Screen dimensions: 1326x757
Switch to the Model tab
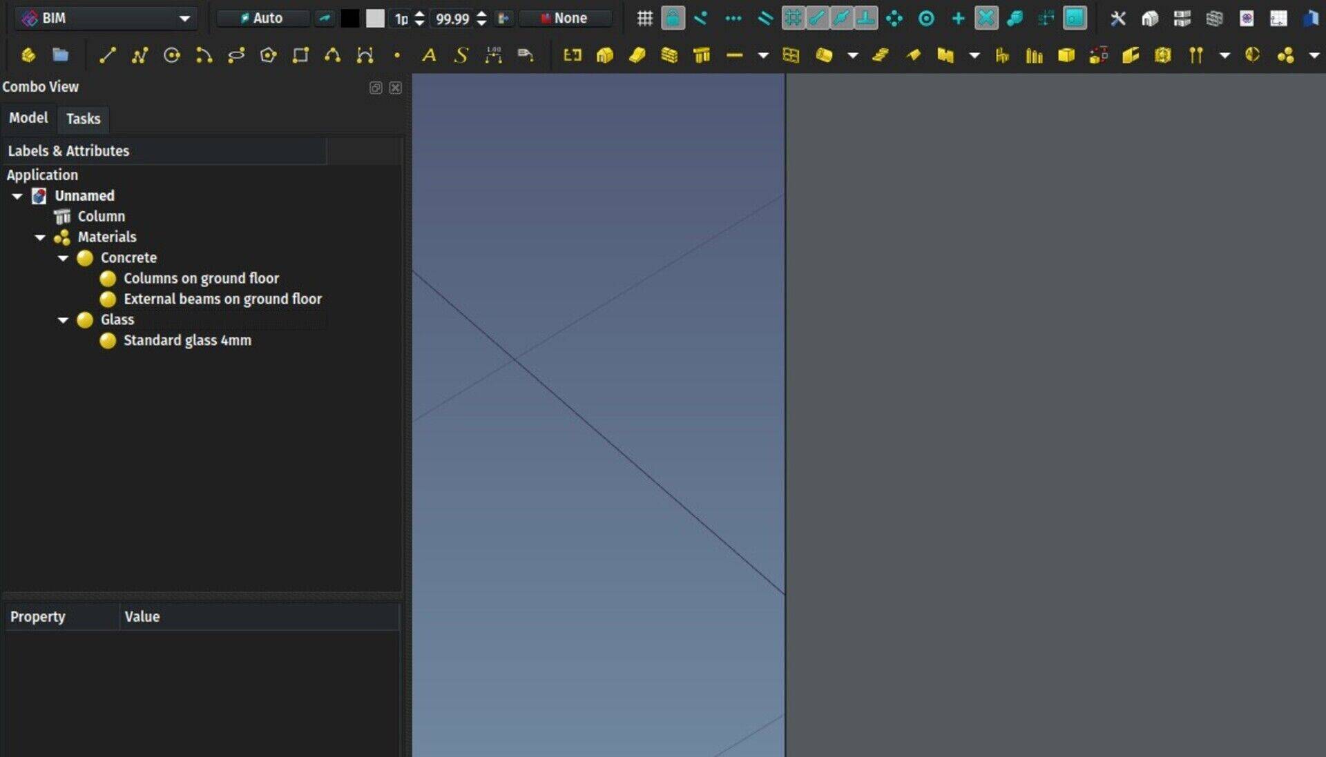click(28, 118)
